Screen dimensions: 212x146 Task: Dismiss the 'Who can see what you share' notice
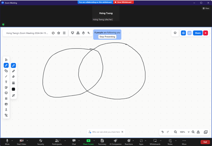(122, 132)
